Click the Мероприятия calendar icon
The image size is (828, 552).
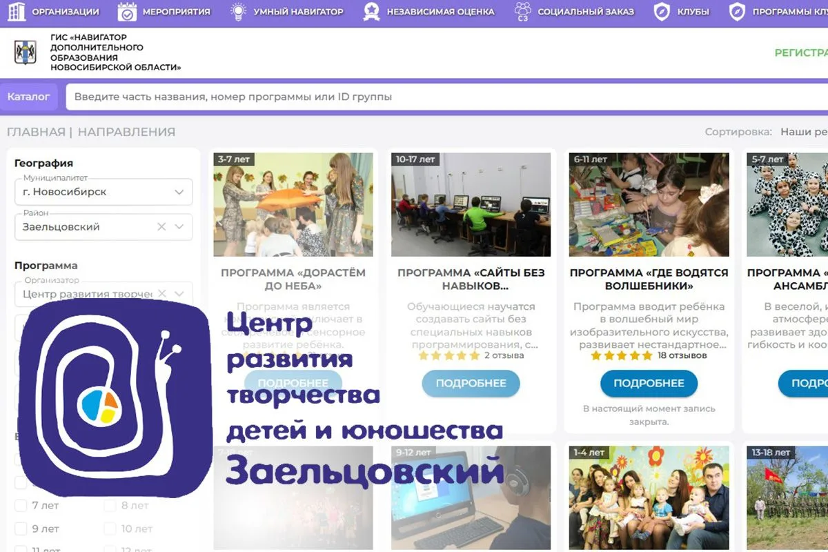point(127,11)
